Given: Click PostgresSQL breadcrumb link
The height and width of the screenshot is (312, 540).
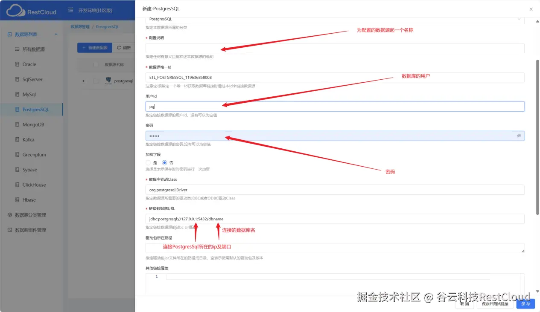Looking at the screenshot, I should pos(108,27).
